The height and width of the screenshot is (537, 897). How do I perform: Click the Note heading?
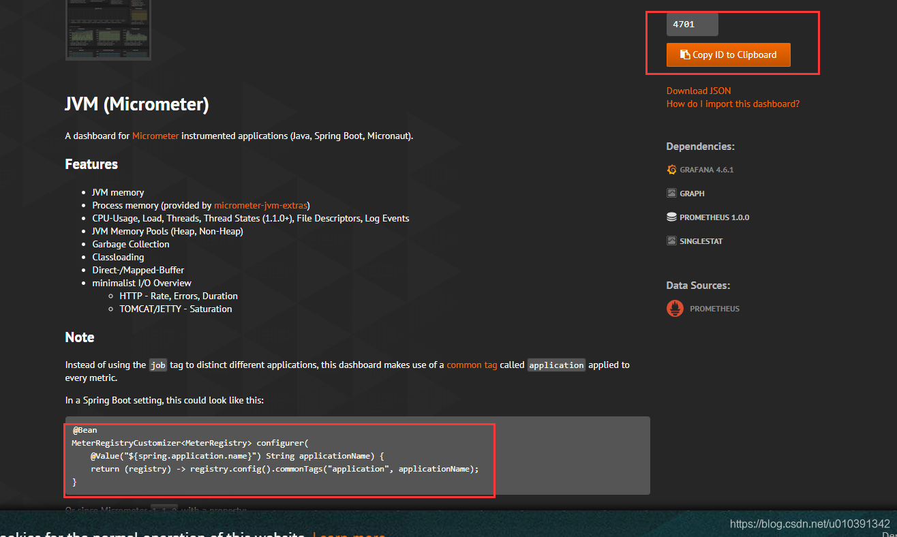(x=80, y=337)
